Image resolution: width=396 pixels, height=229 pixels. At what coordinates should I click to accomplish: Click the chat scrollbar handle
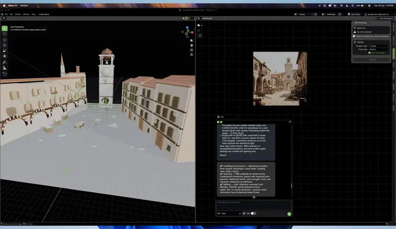pyautogui.click(x=292, y=186)
